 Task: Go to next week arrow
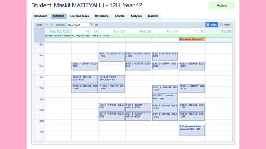pos(52,25)
